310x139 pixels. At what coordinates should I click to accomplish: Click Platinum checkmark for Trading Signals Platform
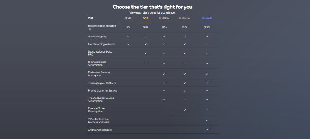164,83
